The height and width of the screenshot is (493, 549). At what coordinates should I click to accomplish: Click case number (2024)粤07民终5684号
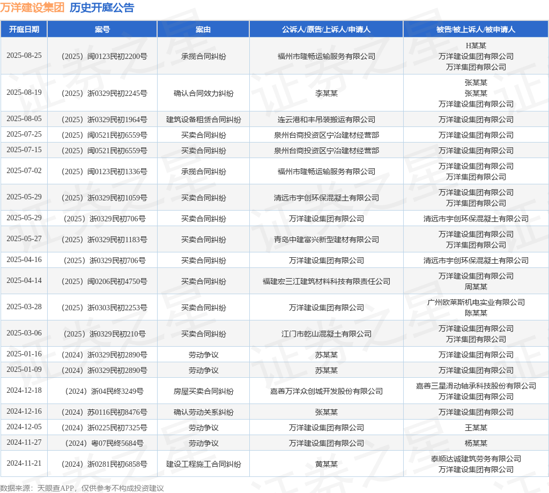click(x=105, y=443)
